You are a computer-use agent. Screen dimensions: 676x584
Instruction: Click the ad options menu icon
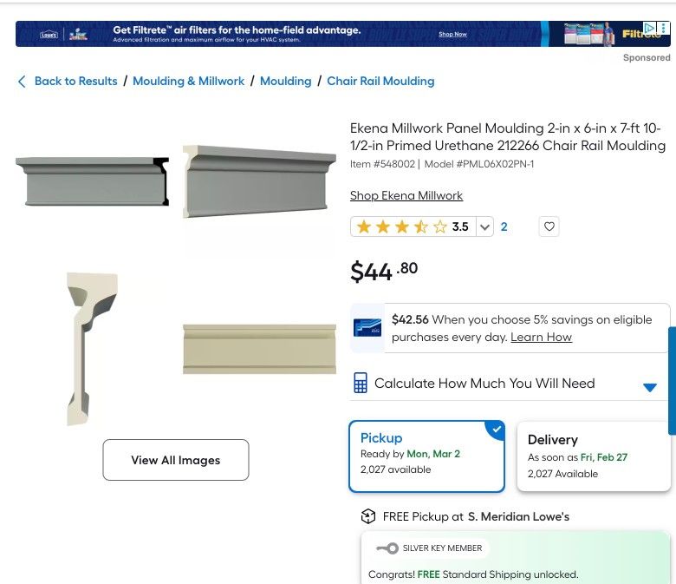tap(663, 28)
